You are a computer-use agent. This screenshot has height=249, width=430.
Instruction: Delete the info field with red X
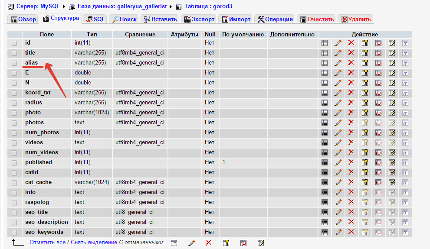click(351, 192)
